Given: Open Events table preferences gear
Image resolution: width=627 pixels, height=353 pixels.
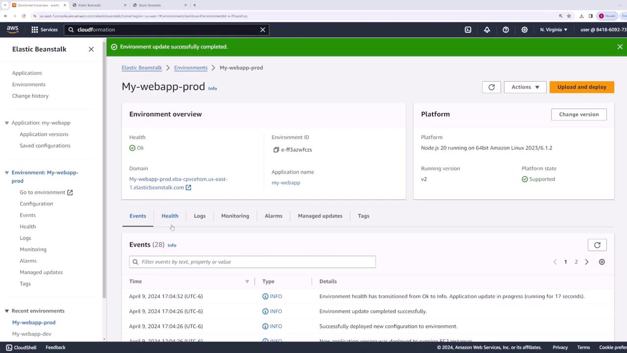Looking at the screenshot, I should (x=602, y=262).
